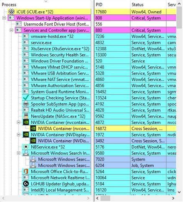Click the XtuService process icon
The height and width of the screenshot is (202, 183).
tap(26, 48)
